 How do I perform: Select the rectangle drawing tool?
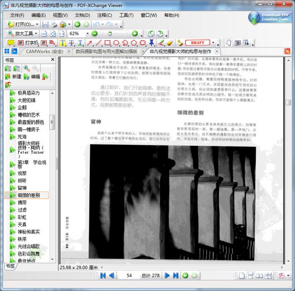click(107, 43)
